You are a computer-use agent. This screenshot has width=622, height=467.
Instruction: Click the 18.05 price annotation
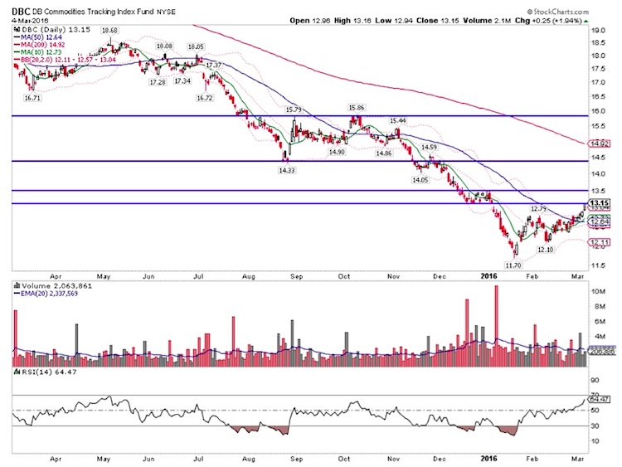click(x=196, y=46)
